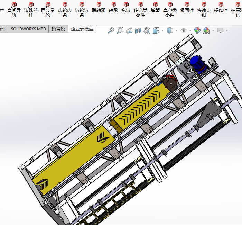Screen dimensions: 242x225
Task: Click the View Orientation cube icon
Action: point(156,30)
